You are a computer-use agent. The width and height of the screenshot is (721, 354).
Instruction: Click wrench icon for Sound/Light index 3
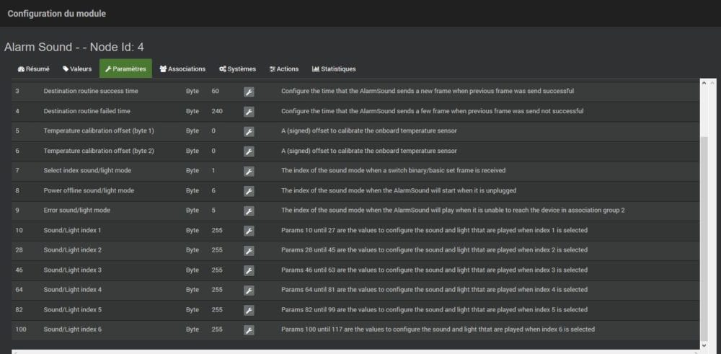coord(249,270)
